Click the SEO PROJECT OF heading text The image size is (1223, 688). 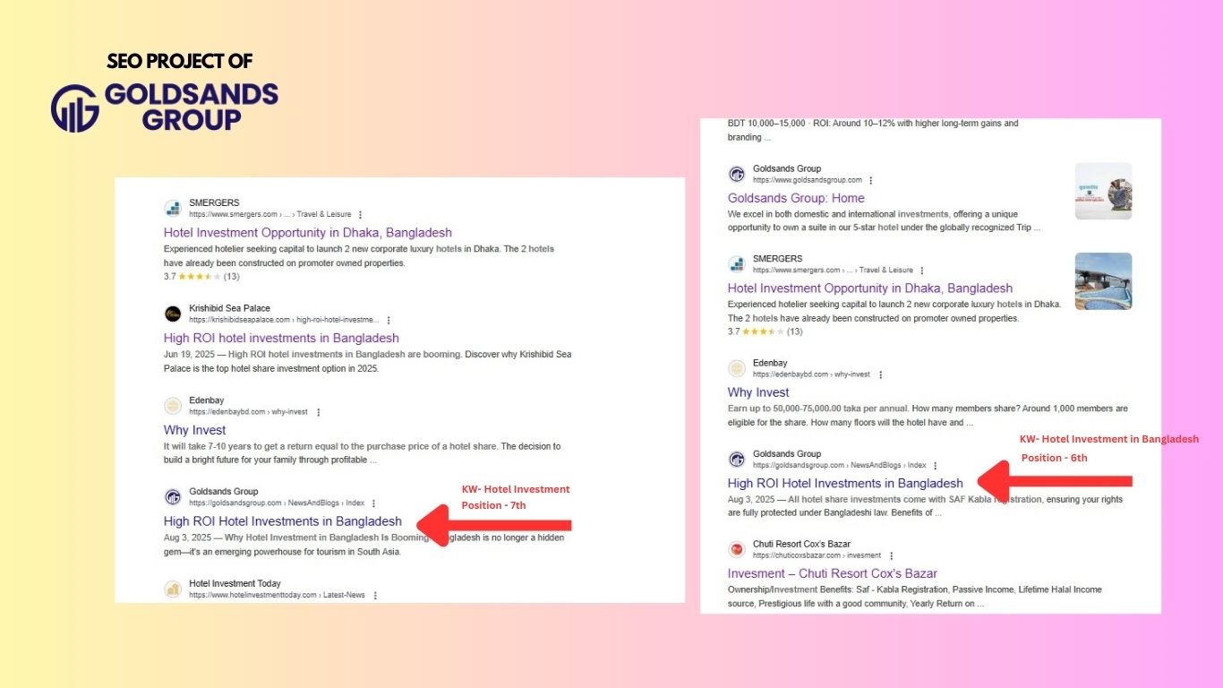(x=180, y=62)
